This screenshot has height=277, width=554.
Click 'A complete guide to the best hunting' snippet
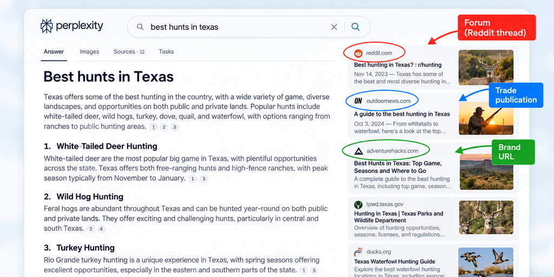click(403, 183)
